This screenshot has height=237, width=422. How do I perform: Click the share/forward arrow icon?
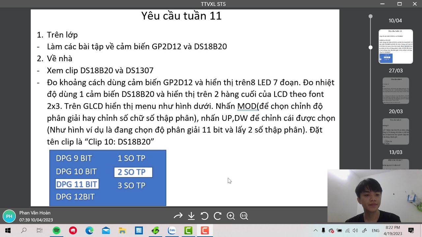[x=178, y=216]
